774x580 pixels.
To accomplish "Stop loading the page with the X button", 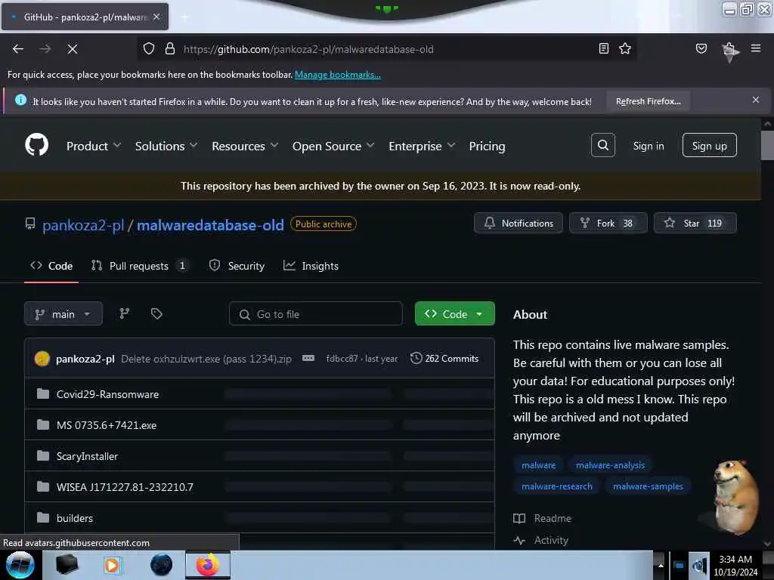I will click(x=72, y=49).
